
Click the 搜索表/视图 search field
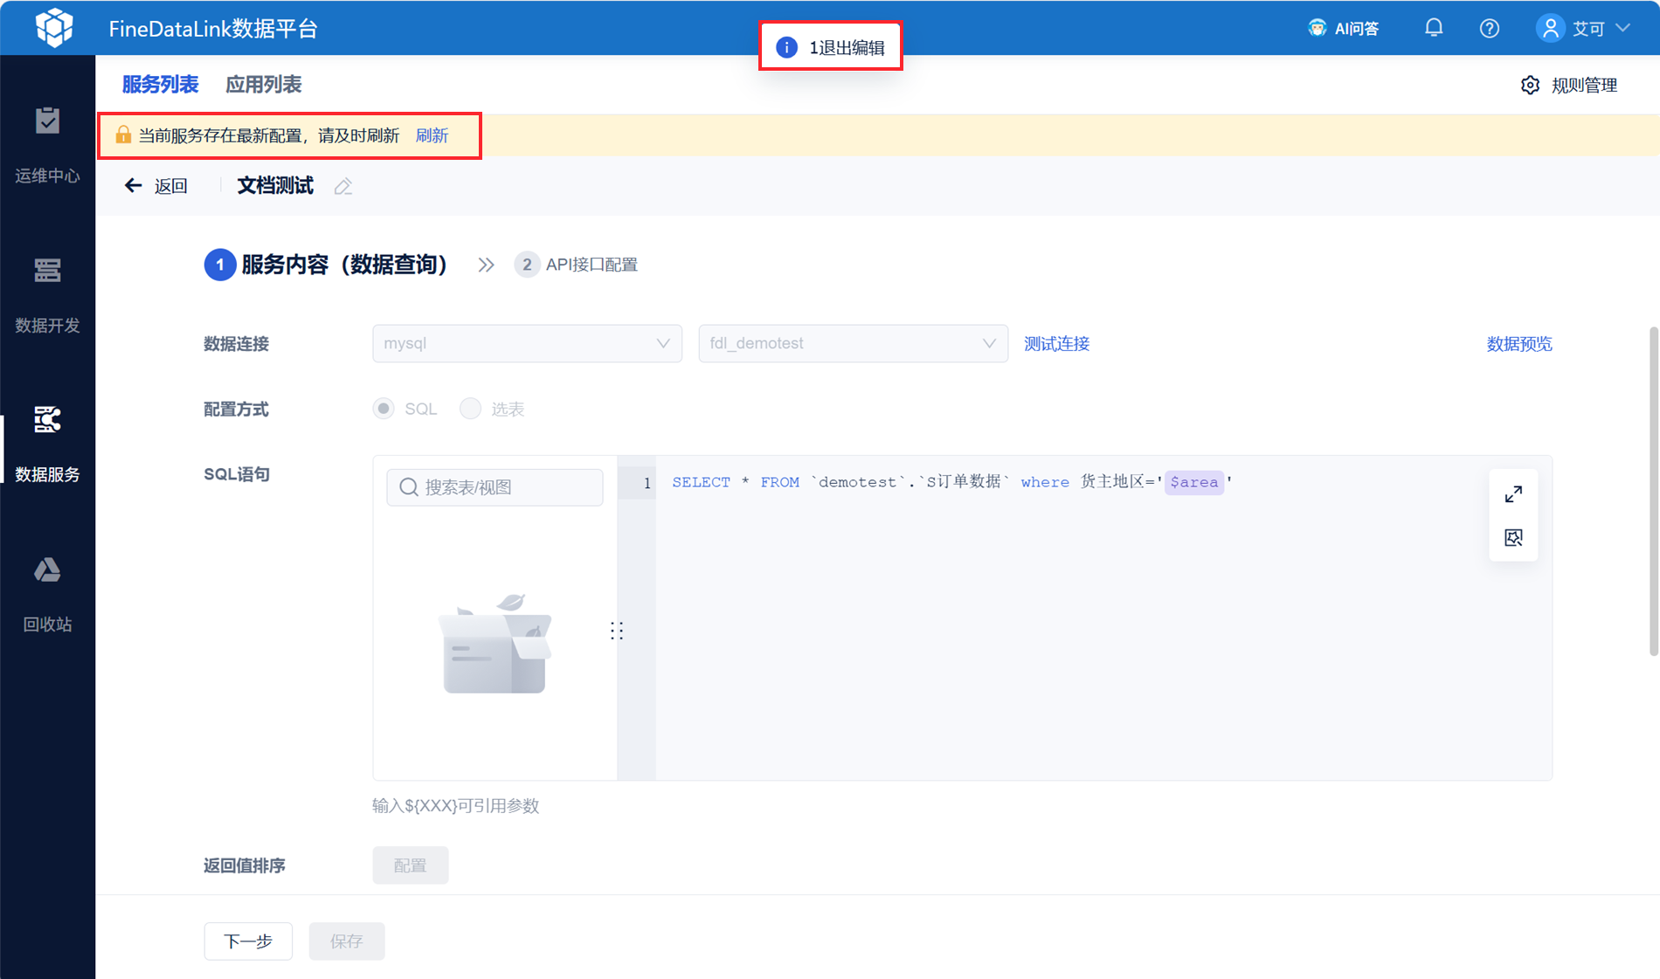click(495, 487)
